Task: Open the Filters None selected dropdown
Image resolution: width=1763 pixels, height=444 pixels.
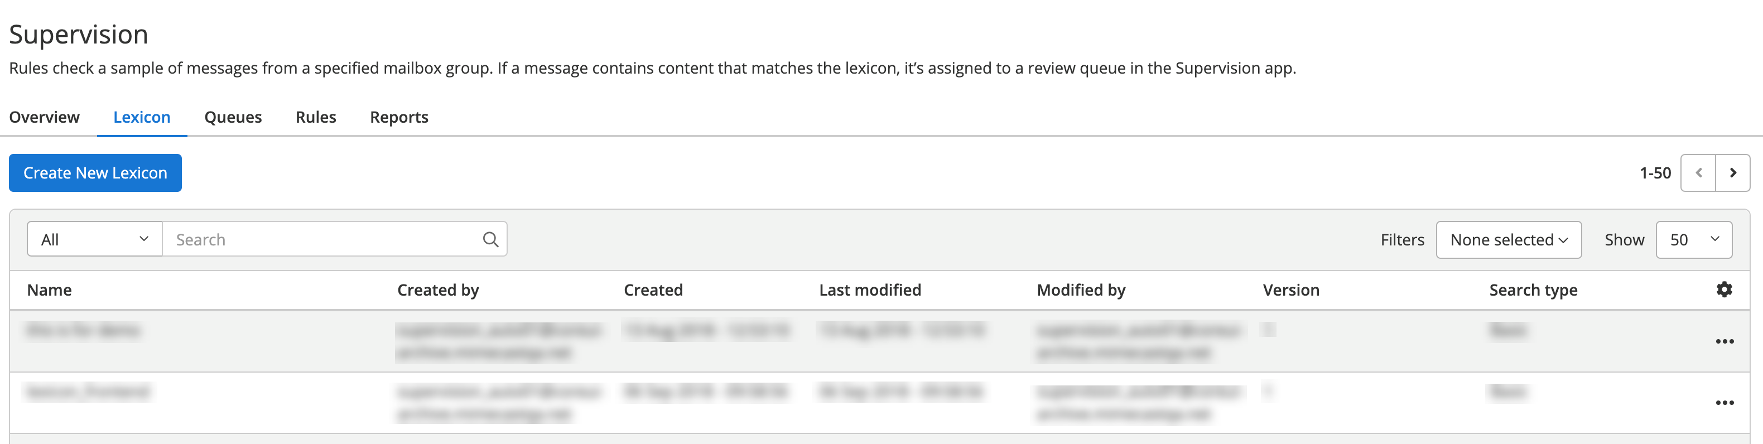Action: click(x=1507, y=240)
